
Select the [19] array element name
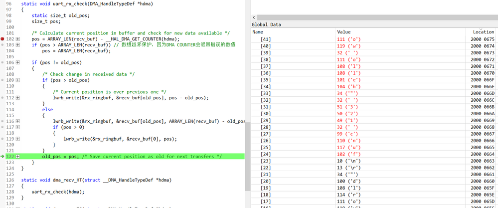(266, 188)
